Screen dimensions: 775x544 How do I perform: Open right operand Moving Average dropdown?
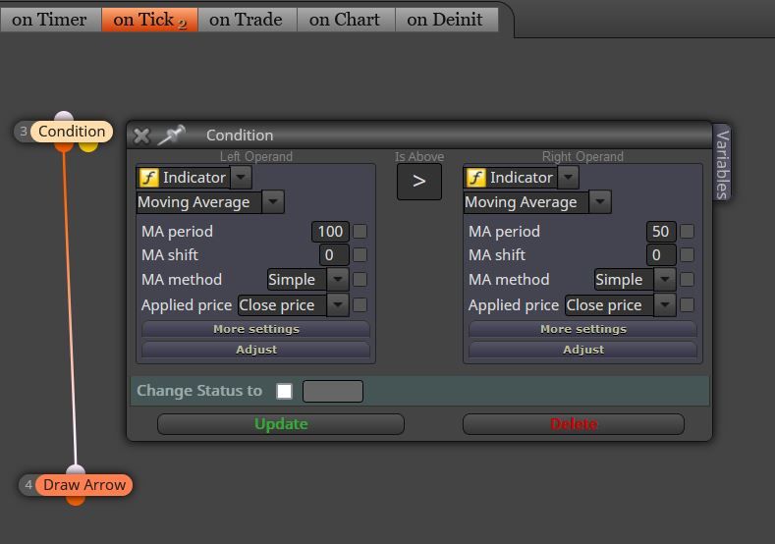click(x=600, y=202)
